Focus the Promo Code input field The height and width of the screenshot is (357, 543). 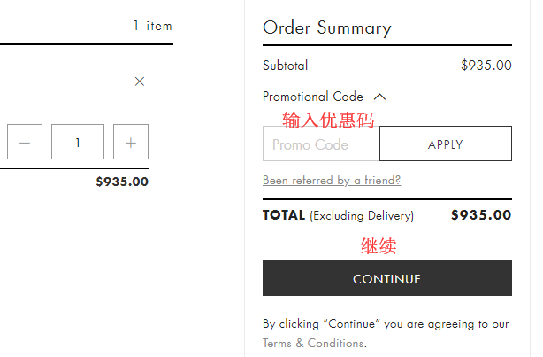coord(321,144)
